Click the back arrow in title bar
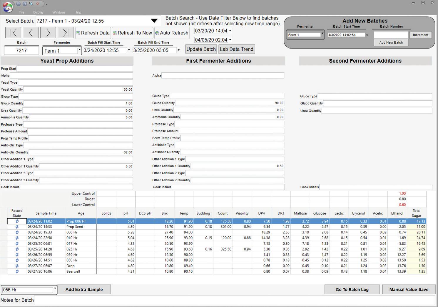 tap(18, 4)
